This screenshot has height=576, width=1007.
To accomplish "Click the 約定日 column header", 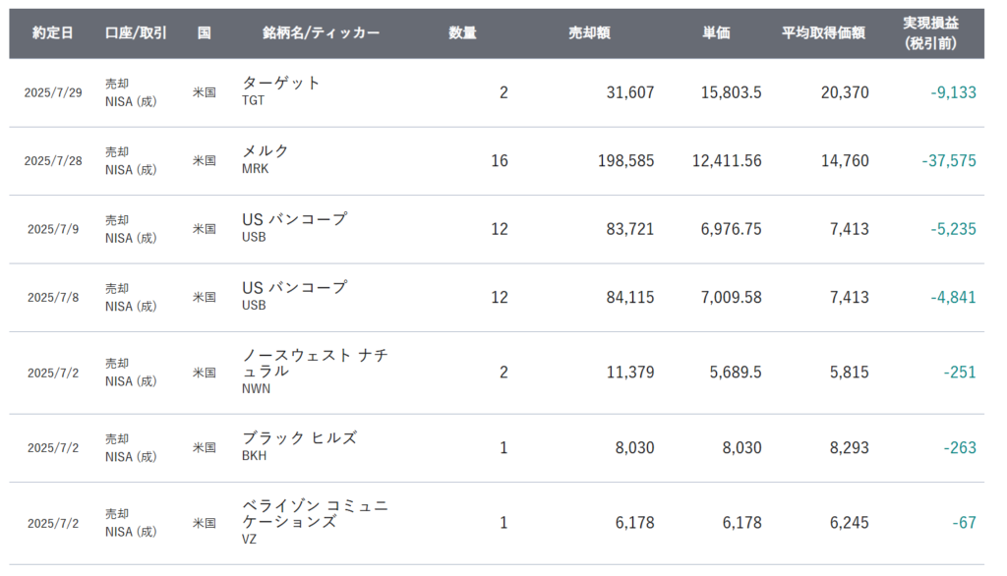I will (52, 32).
